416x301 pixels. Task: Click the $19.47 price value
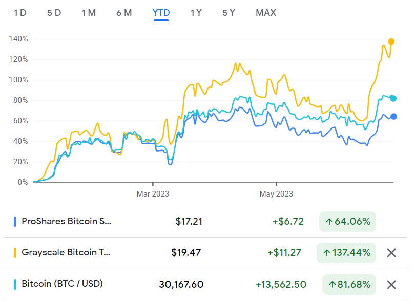(x=186, y=252)
